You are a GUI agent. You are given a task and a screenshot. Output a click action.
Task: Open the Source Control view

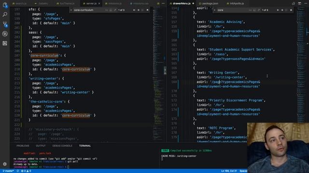pyautogui.click(x=5, y=24)
